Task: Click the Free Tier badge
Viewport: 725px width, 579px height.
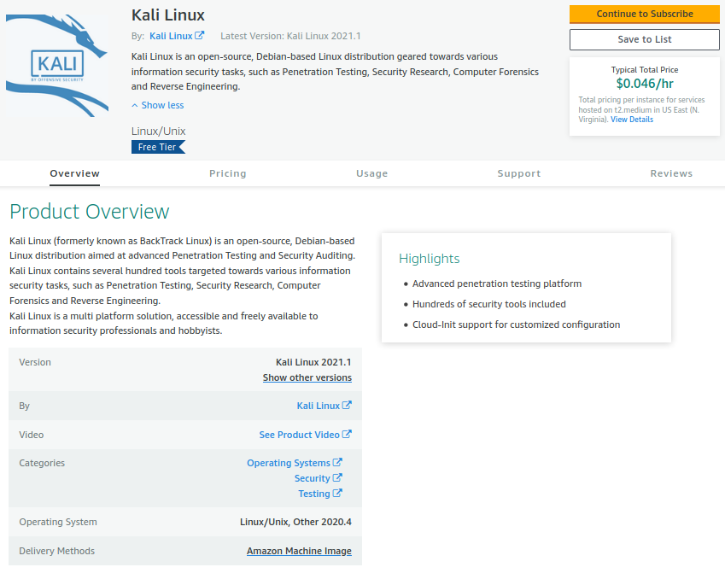Action: click(x=157, y=147)
